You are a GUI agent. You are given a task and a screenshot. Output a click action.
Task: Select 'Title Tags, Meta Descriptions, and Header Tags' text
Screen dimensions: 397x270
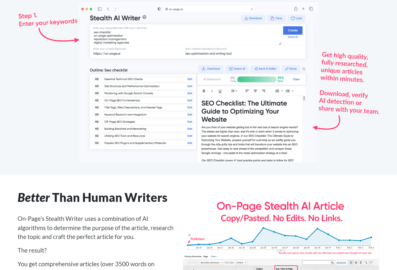[133, 107]
